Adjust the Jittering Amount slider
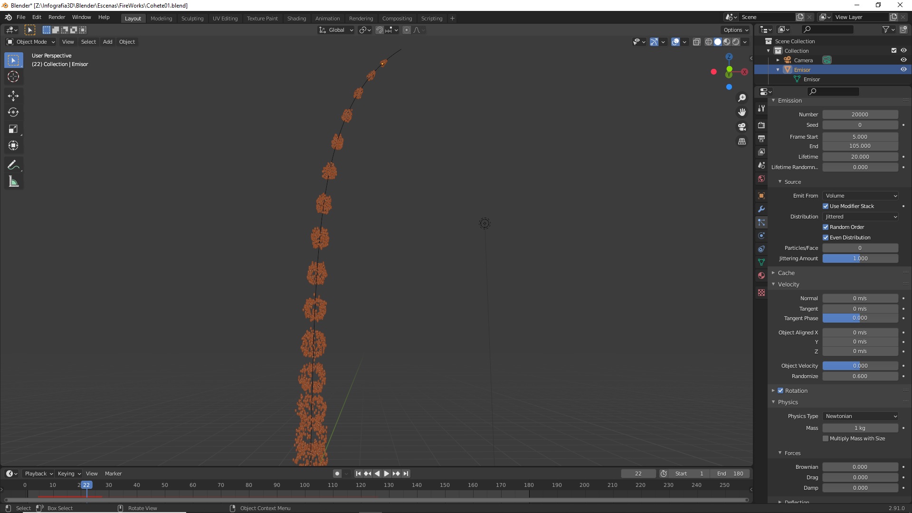912x513 pixels. [x=860, y=258]
